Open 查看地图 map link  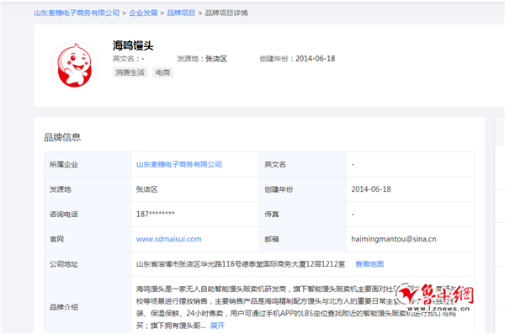pos(369,264)
